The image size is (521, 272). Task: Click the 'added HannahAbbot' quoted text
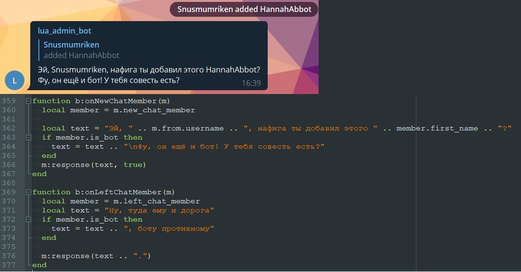82,56
